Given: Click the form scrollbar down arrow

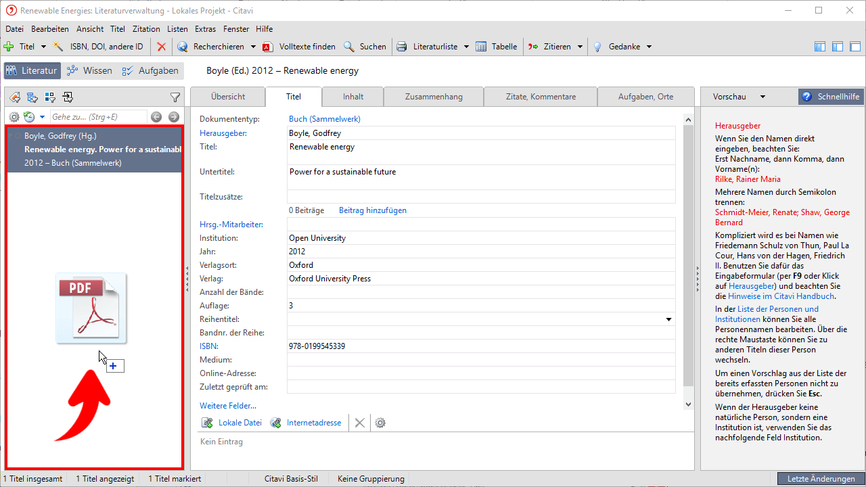Looking at the screenshot, I should tap(689, 404).
